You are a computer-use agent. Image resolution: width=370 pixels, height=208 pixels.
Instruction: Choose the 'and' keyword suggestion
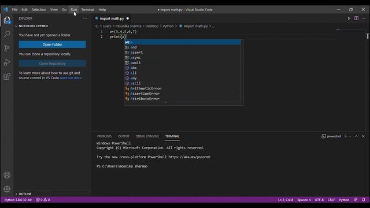click(183, 47)
